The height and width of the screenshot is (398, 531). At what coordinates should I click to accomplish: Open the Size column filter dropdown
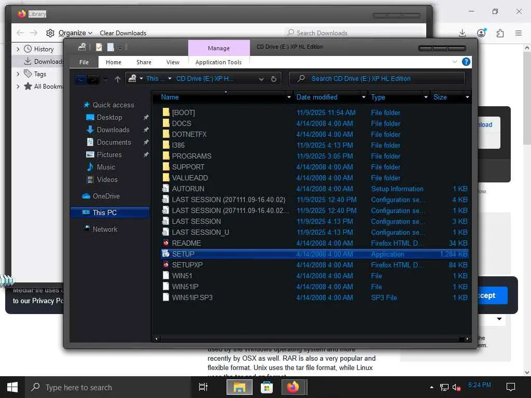tap(467, 97)
